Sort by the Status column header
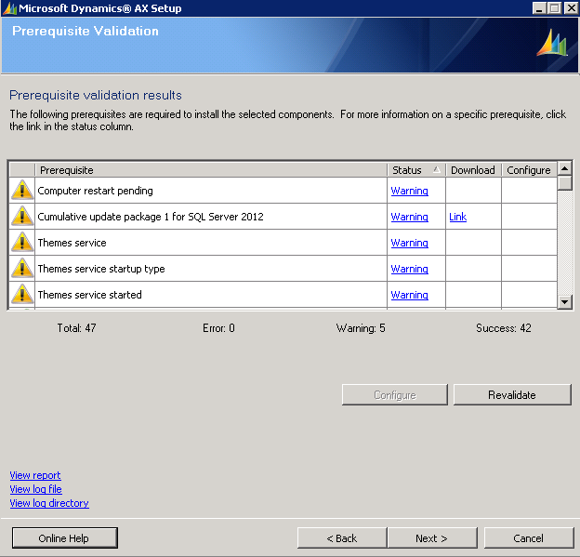Image resolution: width=580 pixels, height=557 pixels. [416, 170]
